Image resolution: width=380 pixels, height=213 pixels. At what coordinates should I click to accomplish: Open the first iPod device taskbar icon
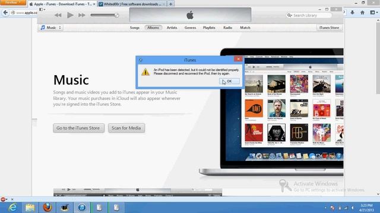(x=99, y=208)
